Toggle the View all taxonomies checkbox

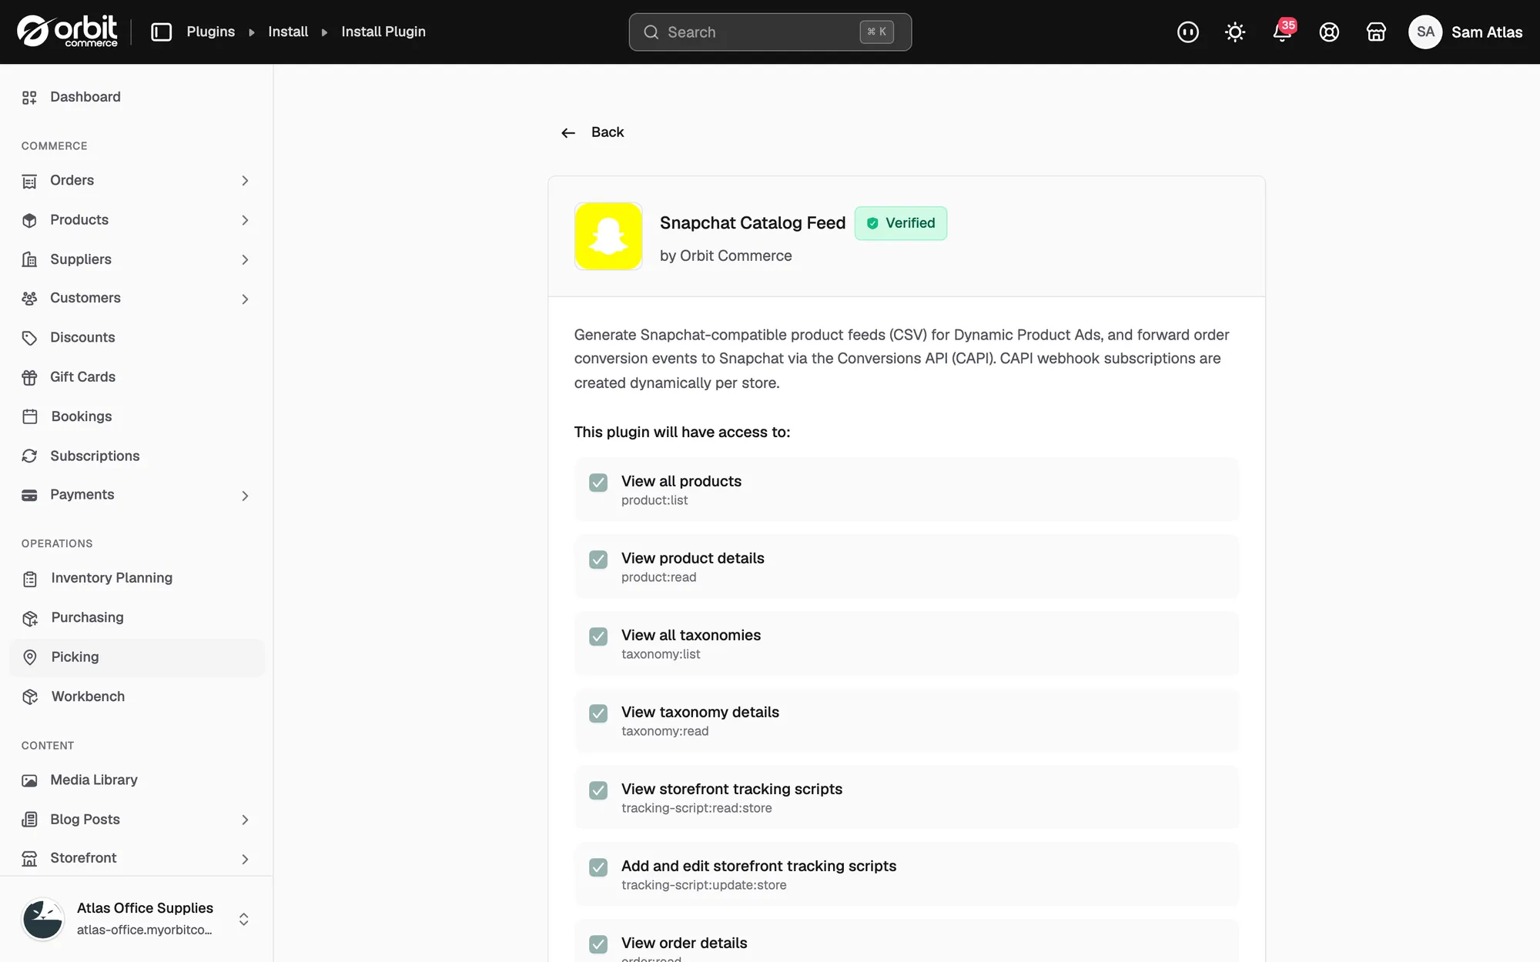(x=598, y=636)
